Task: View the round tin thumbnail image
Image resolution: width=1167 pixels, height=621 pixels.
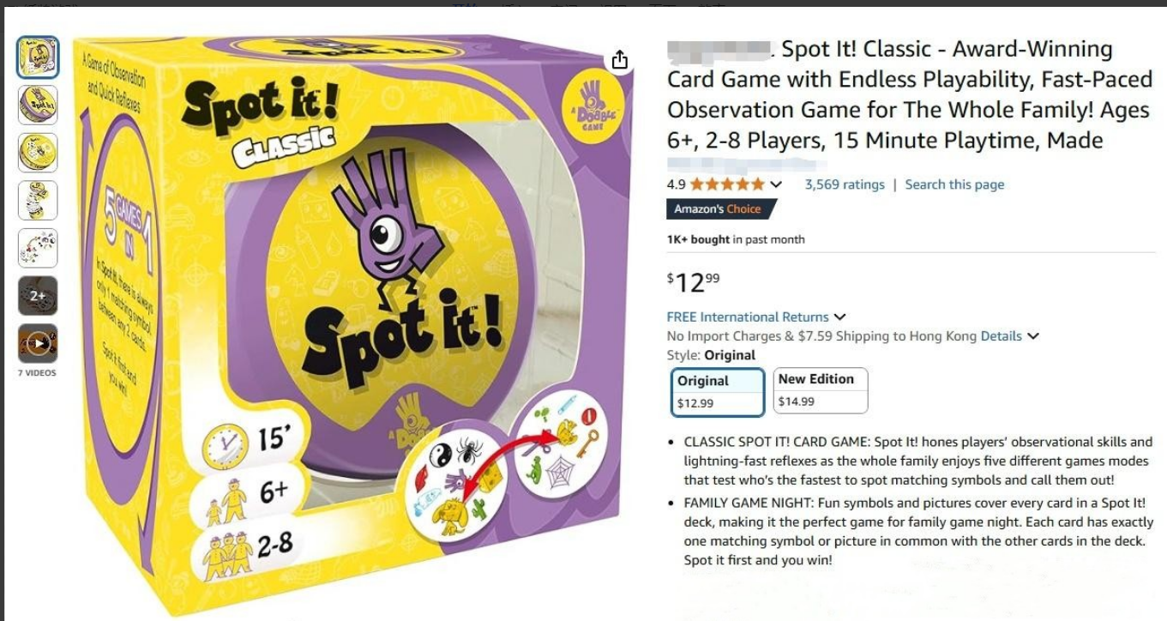Action: [38, 153]
